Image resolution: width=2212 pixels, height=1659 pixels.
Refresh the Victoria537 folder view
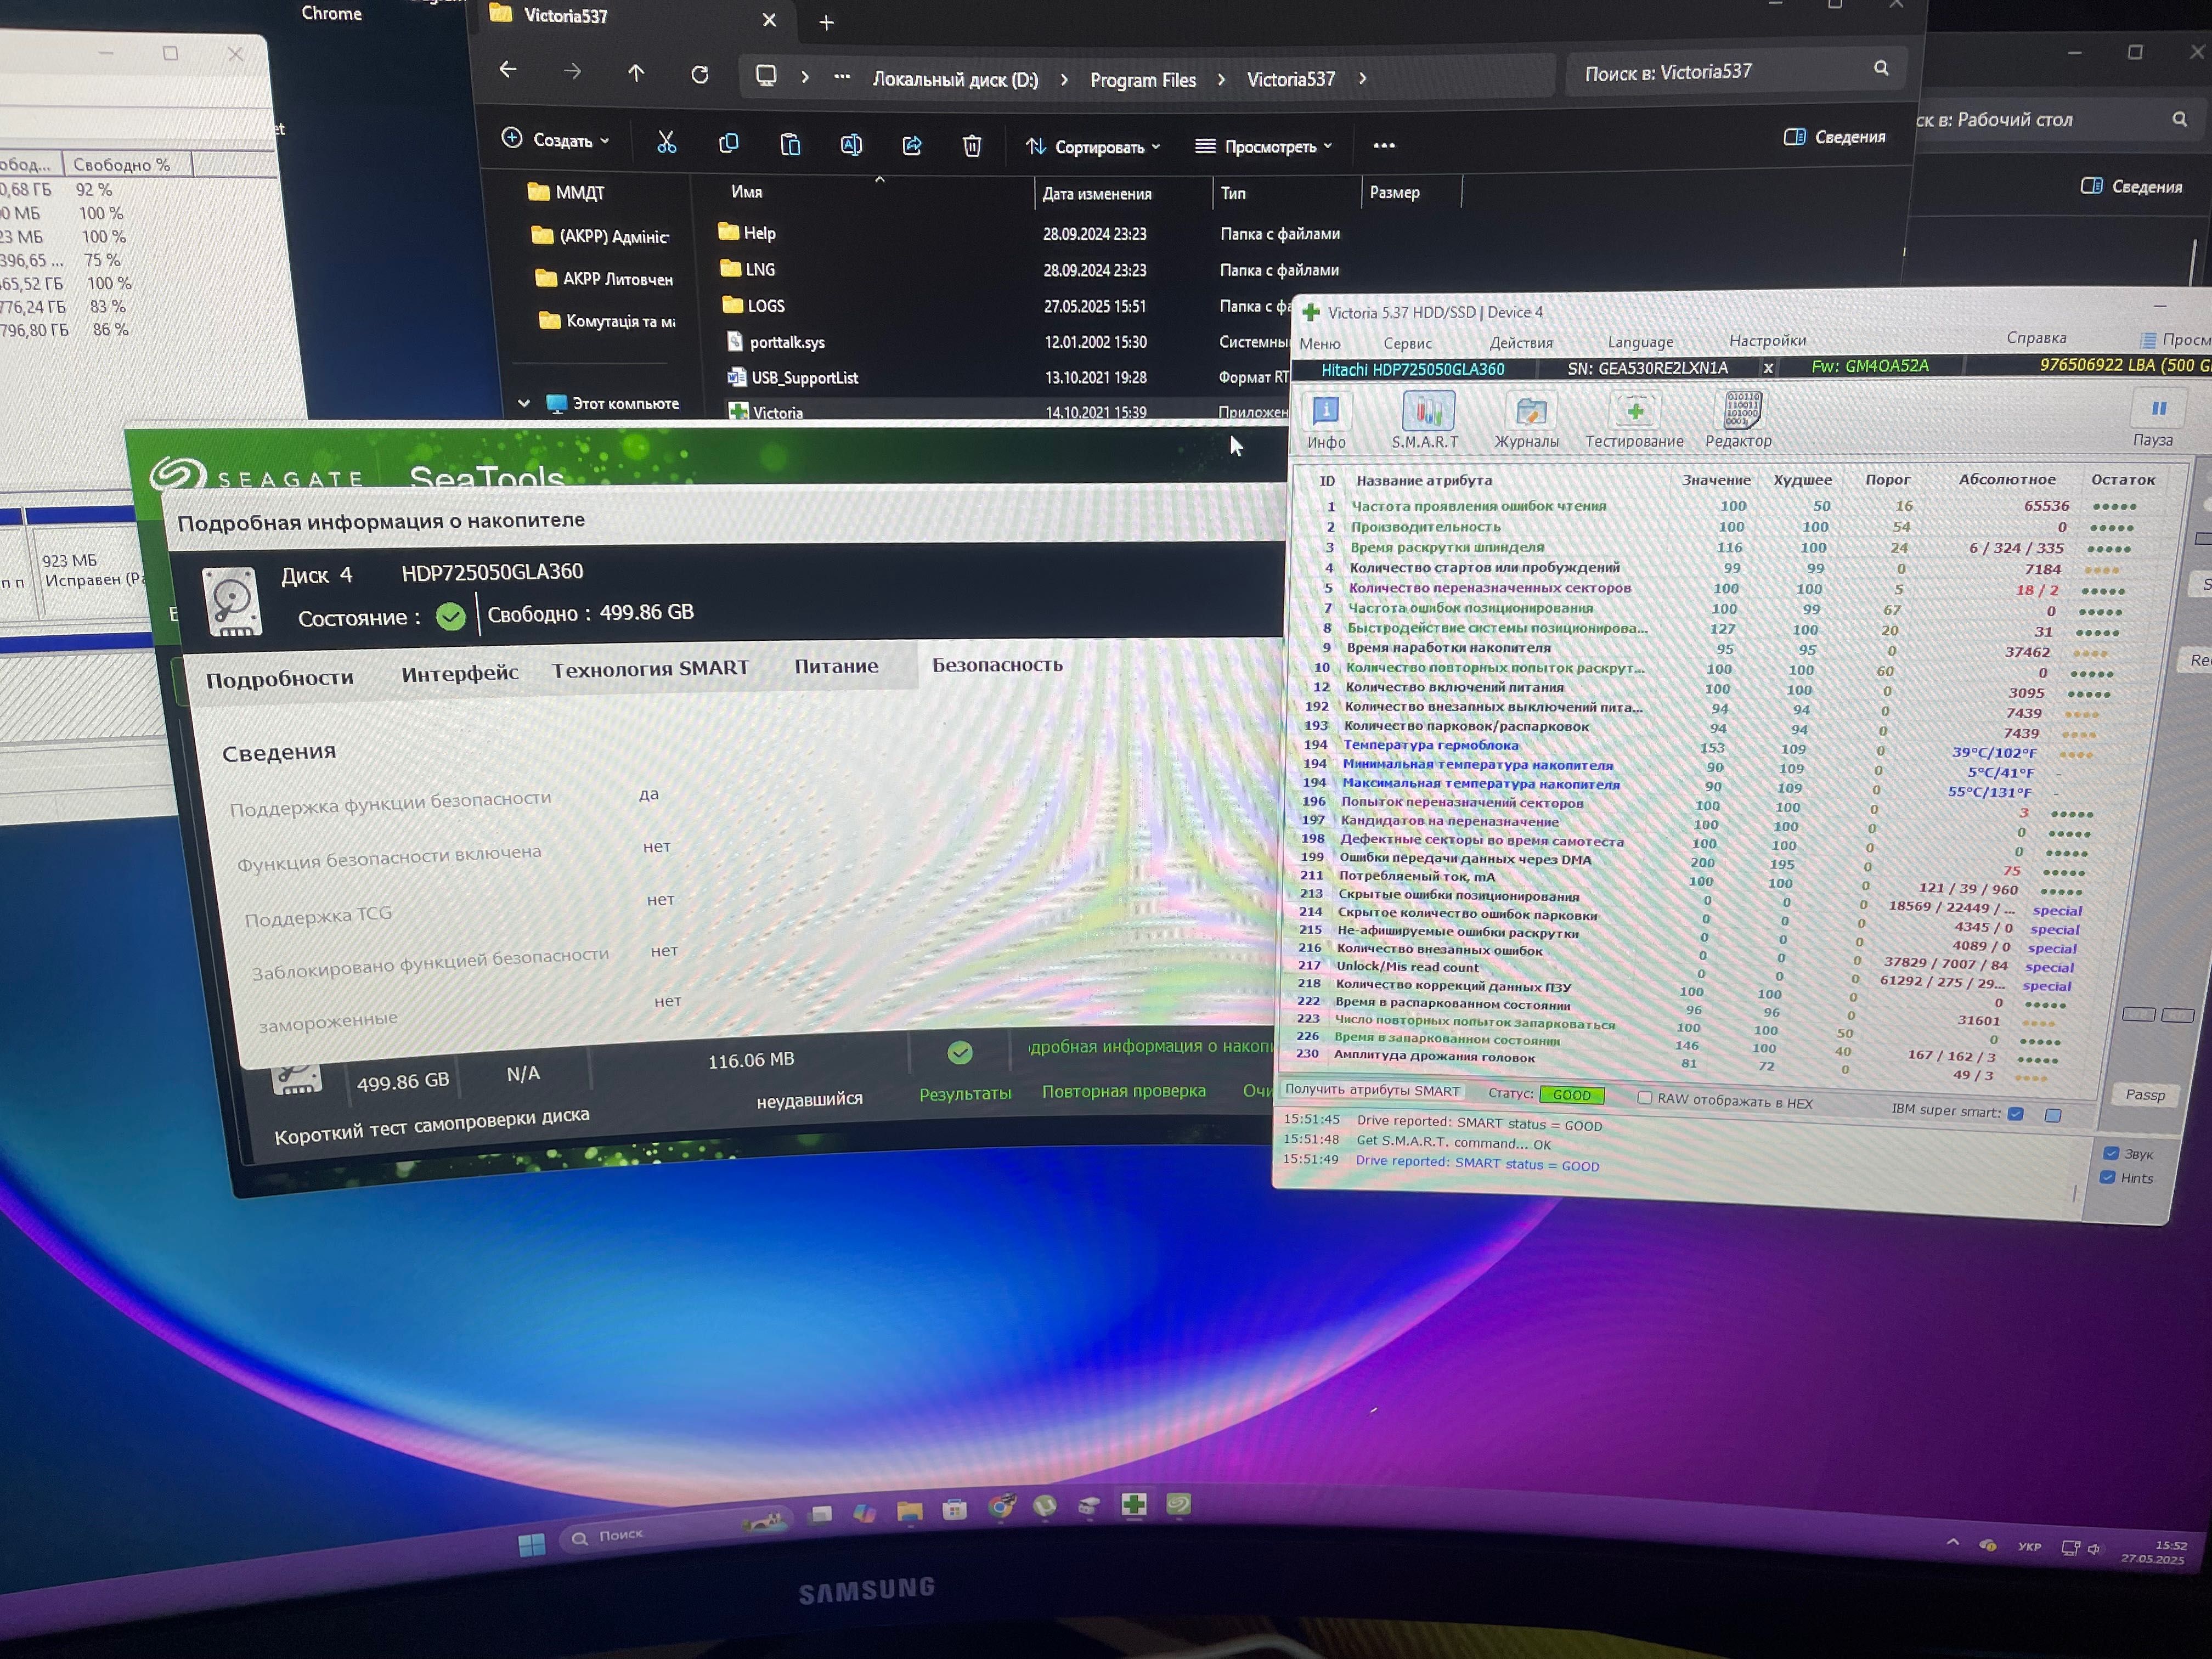coord(700,74)
